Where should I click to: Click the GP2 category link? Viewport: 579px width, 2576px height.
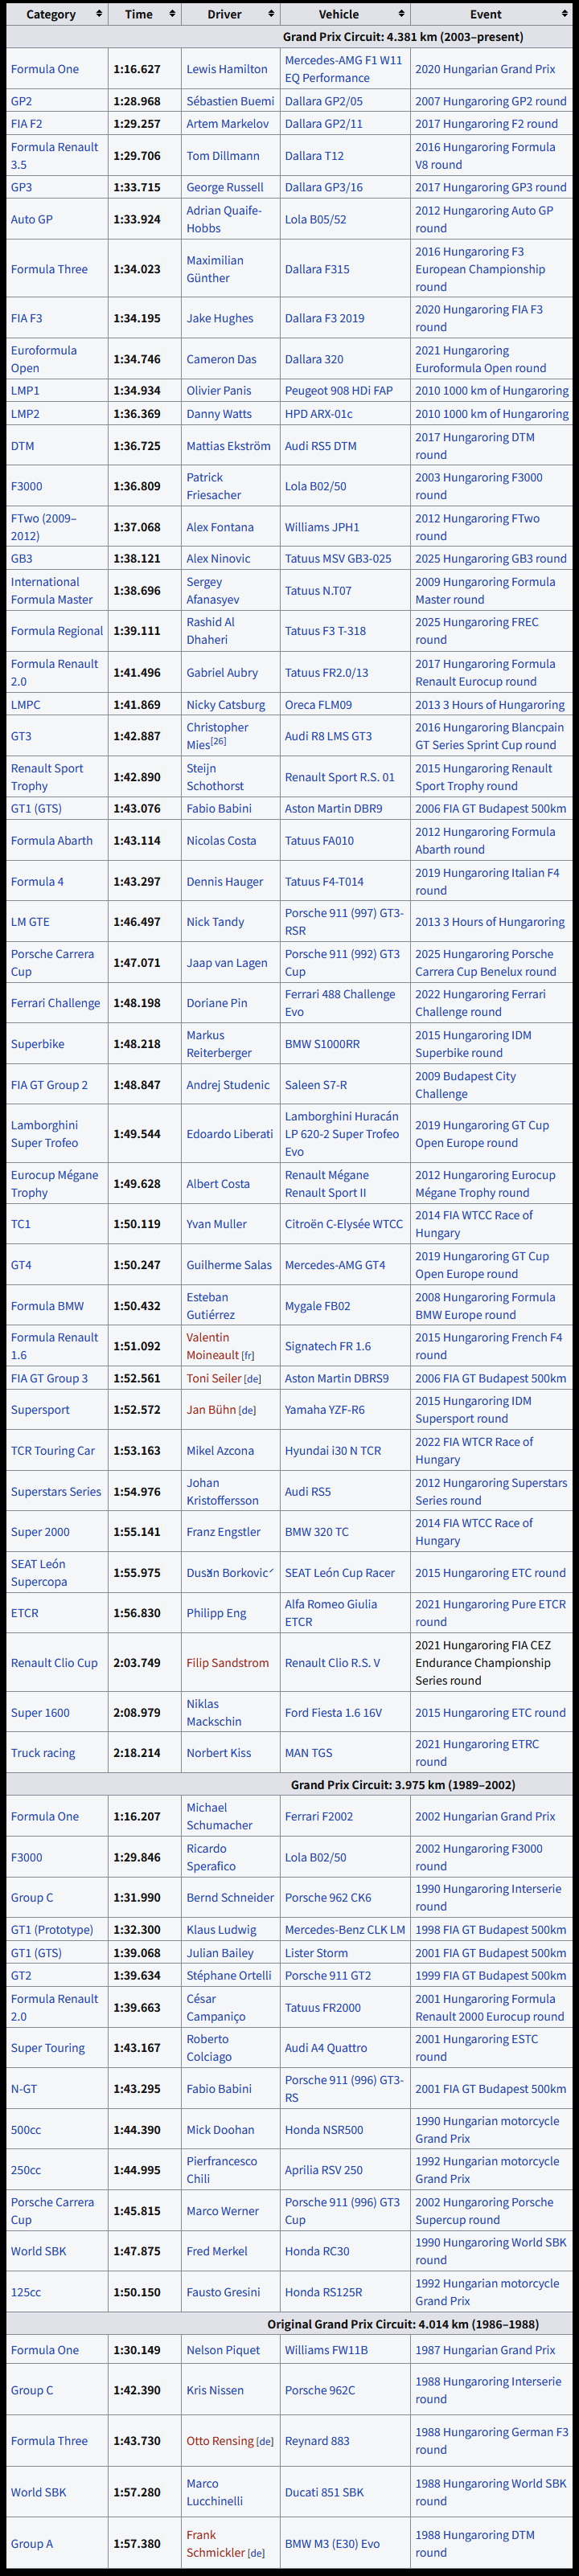[x=21, y=101]
